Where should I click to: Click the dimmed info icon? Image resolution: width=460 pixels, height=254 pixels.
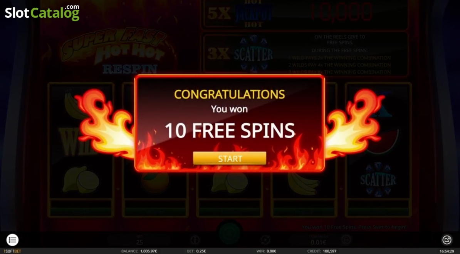195,240
